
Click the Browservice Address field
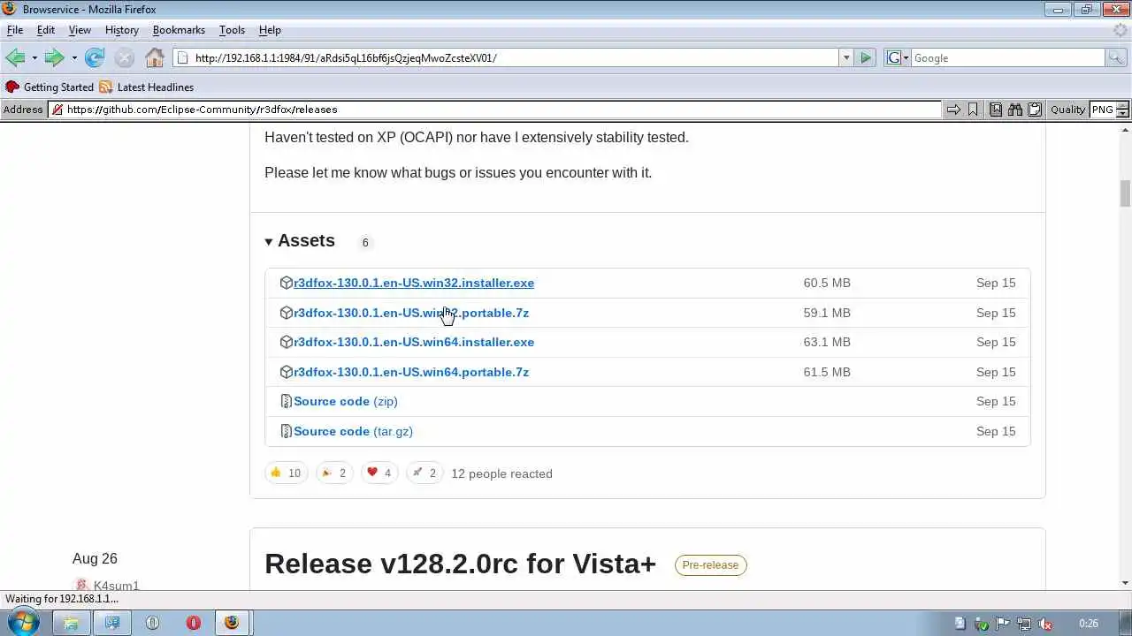click(495, 110)
